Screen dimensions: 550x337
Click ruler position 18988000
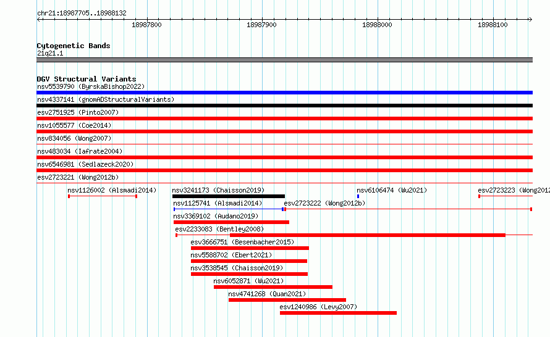(x=377, y=25)
